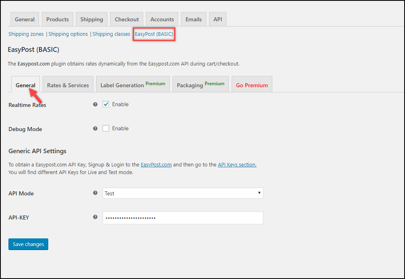Focus the API-KEY password field
The height and width of the screenshot is (279, 405).
click(183, 217)
